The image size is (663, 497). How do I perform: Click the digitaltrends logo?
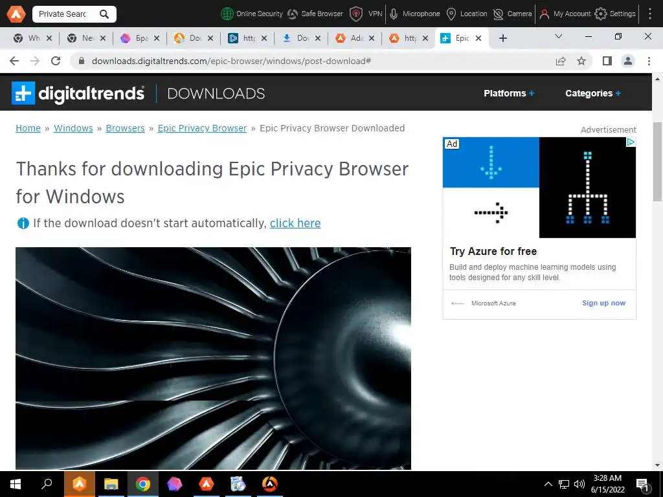click(x=78, y=93)
